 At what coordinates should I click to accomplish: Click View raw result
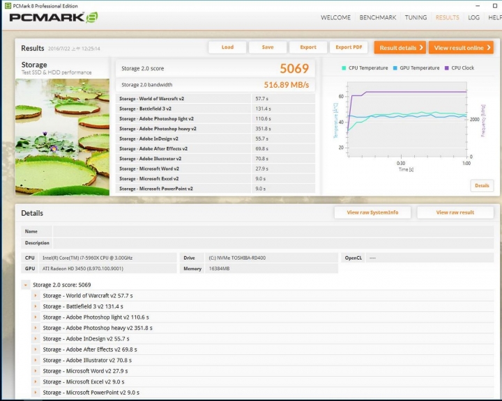point(455,212)
